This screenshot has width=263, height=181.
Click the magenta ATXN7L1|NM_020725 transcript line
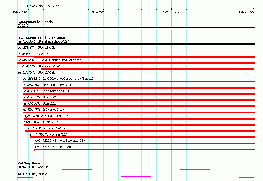[136, 169]
